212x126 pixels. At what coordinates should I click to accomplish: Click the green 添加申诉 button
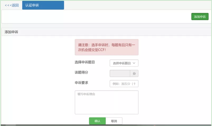click(200, 17)
